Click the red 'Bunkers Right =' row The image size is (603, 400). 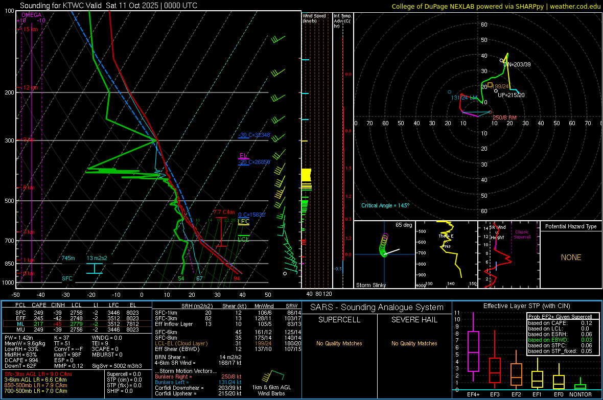coord(198,377)
